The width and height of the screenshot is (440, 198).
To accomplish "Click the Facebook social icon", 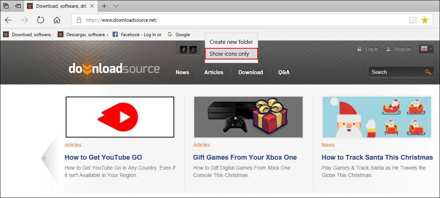I will pos(183,50).
